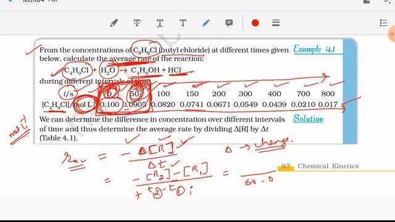This screenshot has height=222, width=395.
Task: Click the 'H2O' reactant in equation
Action: pyautogui.click(x=108, y=70)
